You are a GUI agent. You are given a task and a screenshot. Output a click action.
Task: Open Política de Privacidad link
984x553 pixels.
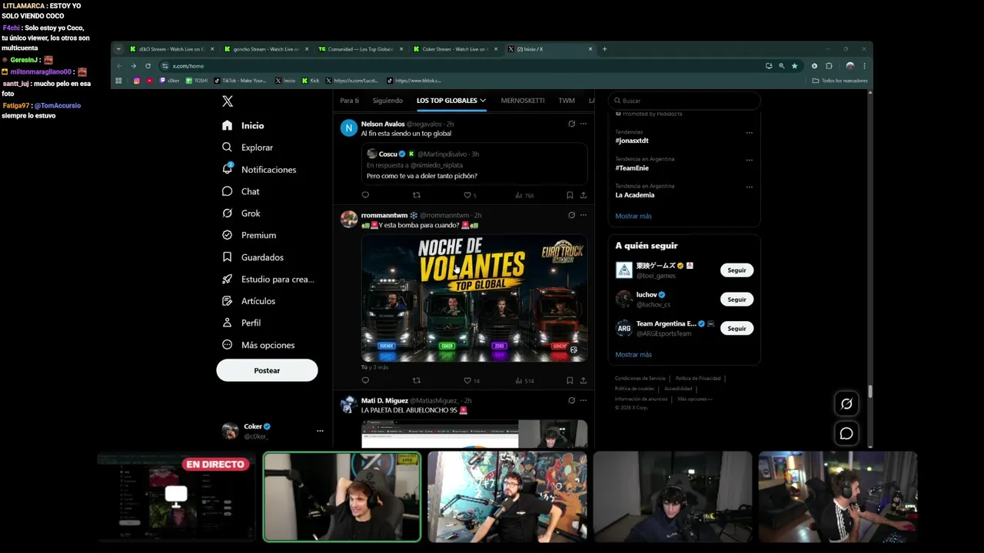(698, 379)
